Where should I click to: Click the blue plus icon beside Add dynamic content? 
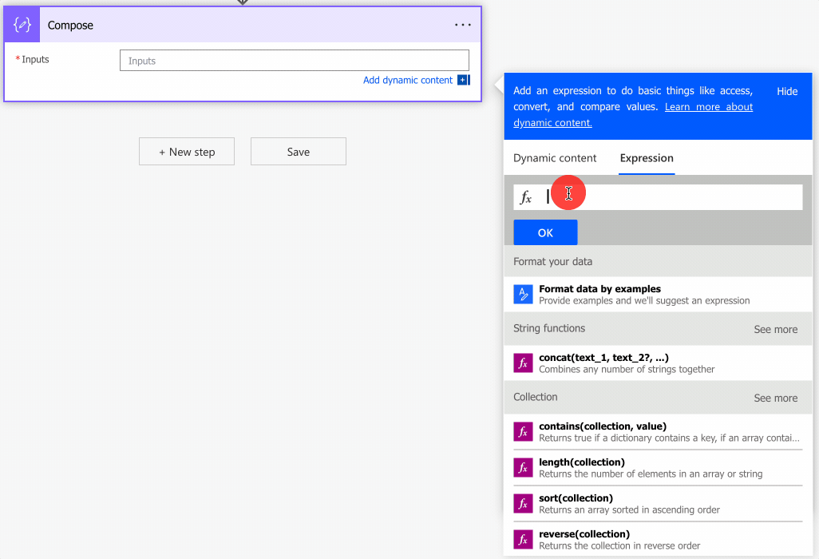[463, 80]
